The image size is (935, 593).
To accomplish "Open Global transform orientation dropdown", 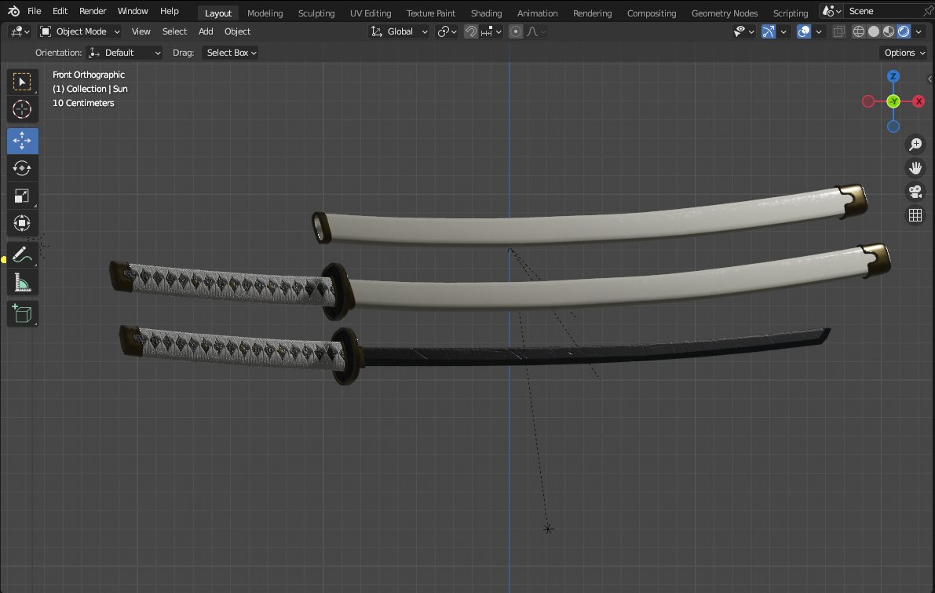I will (x=399, y=31).
